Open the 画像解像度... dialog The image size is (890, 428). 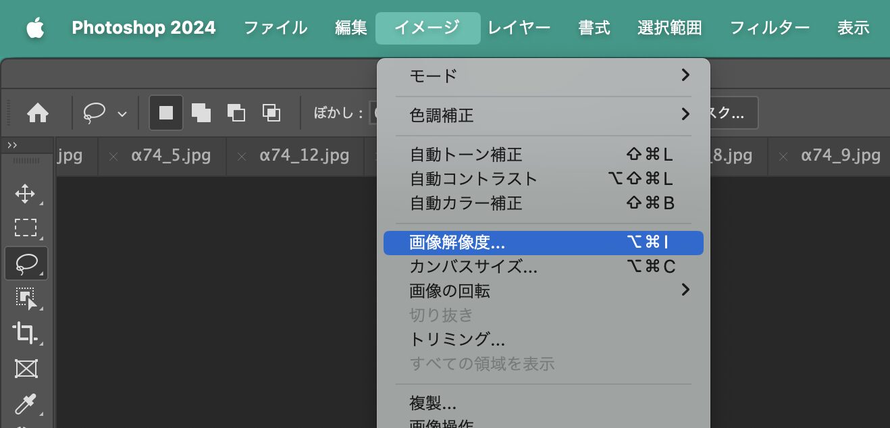[544, 243]
